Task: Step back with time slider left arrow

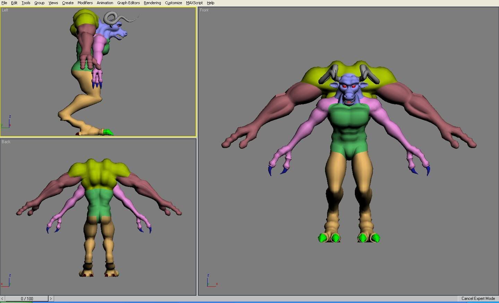Action: [2, 298]
